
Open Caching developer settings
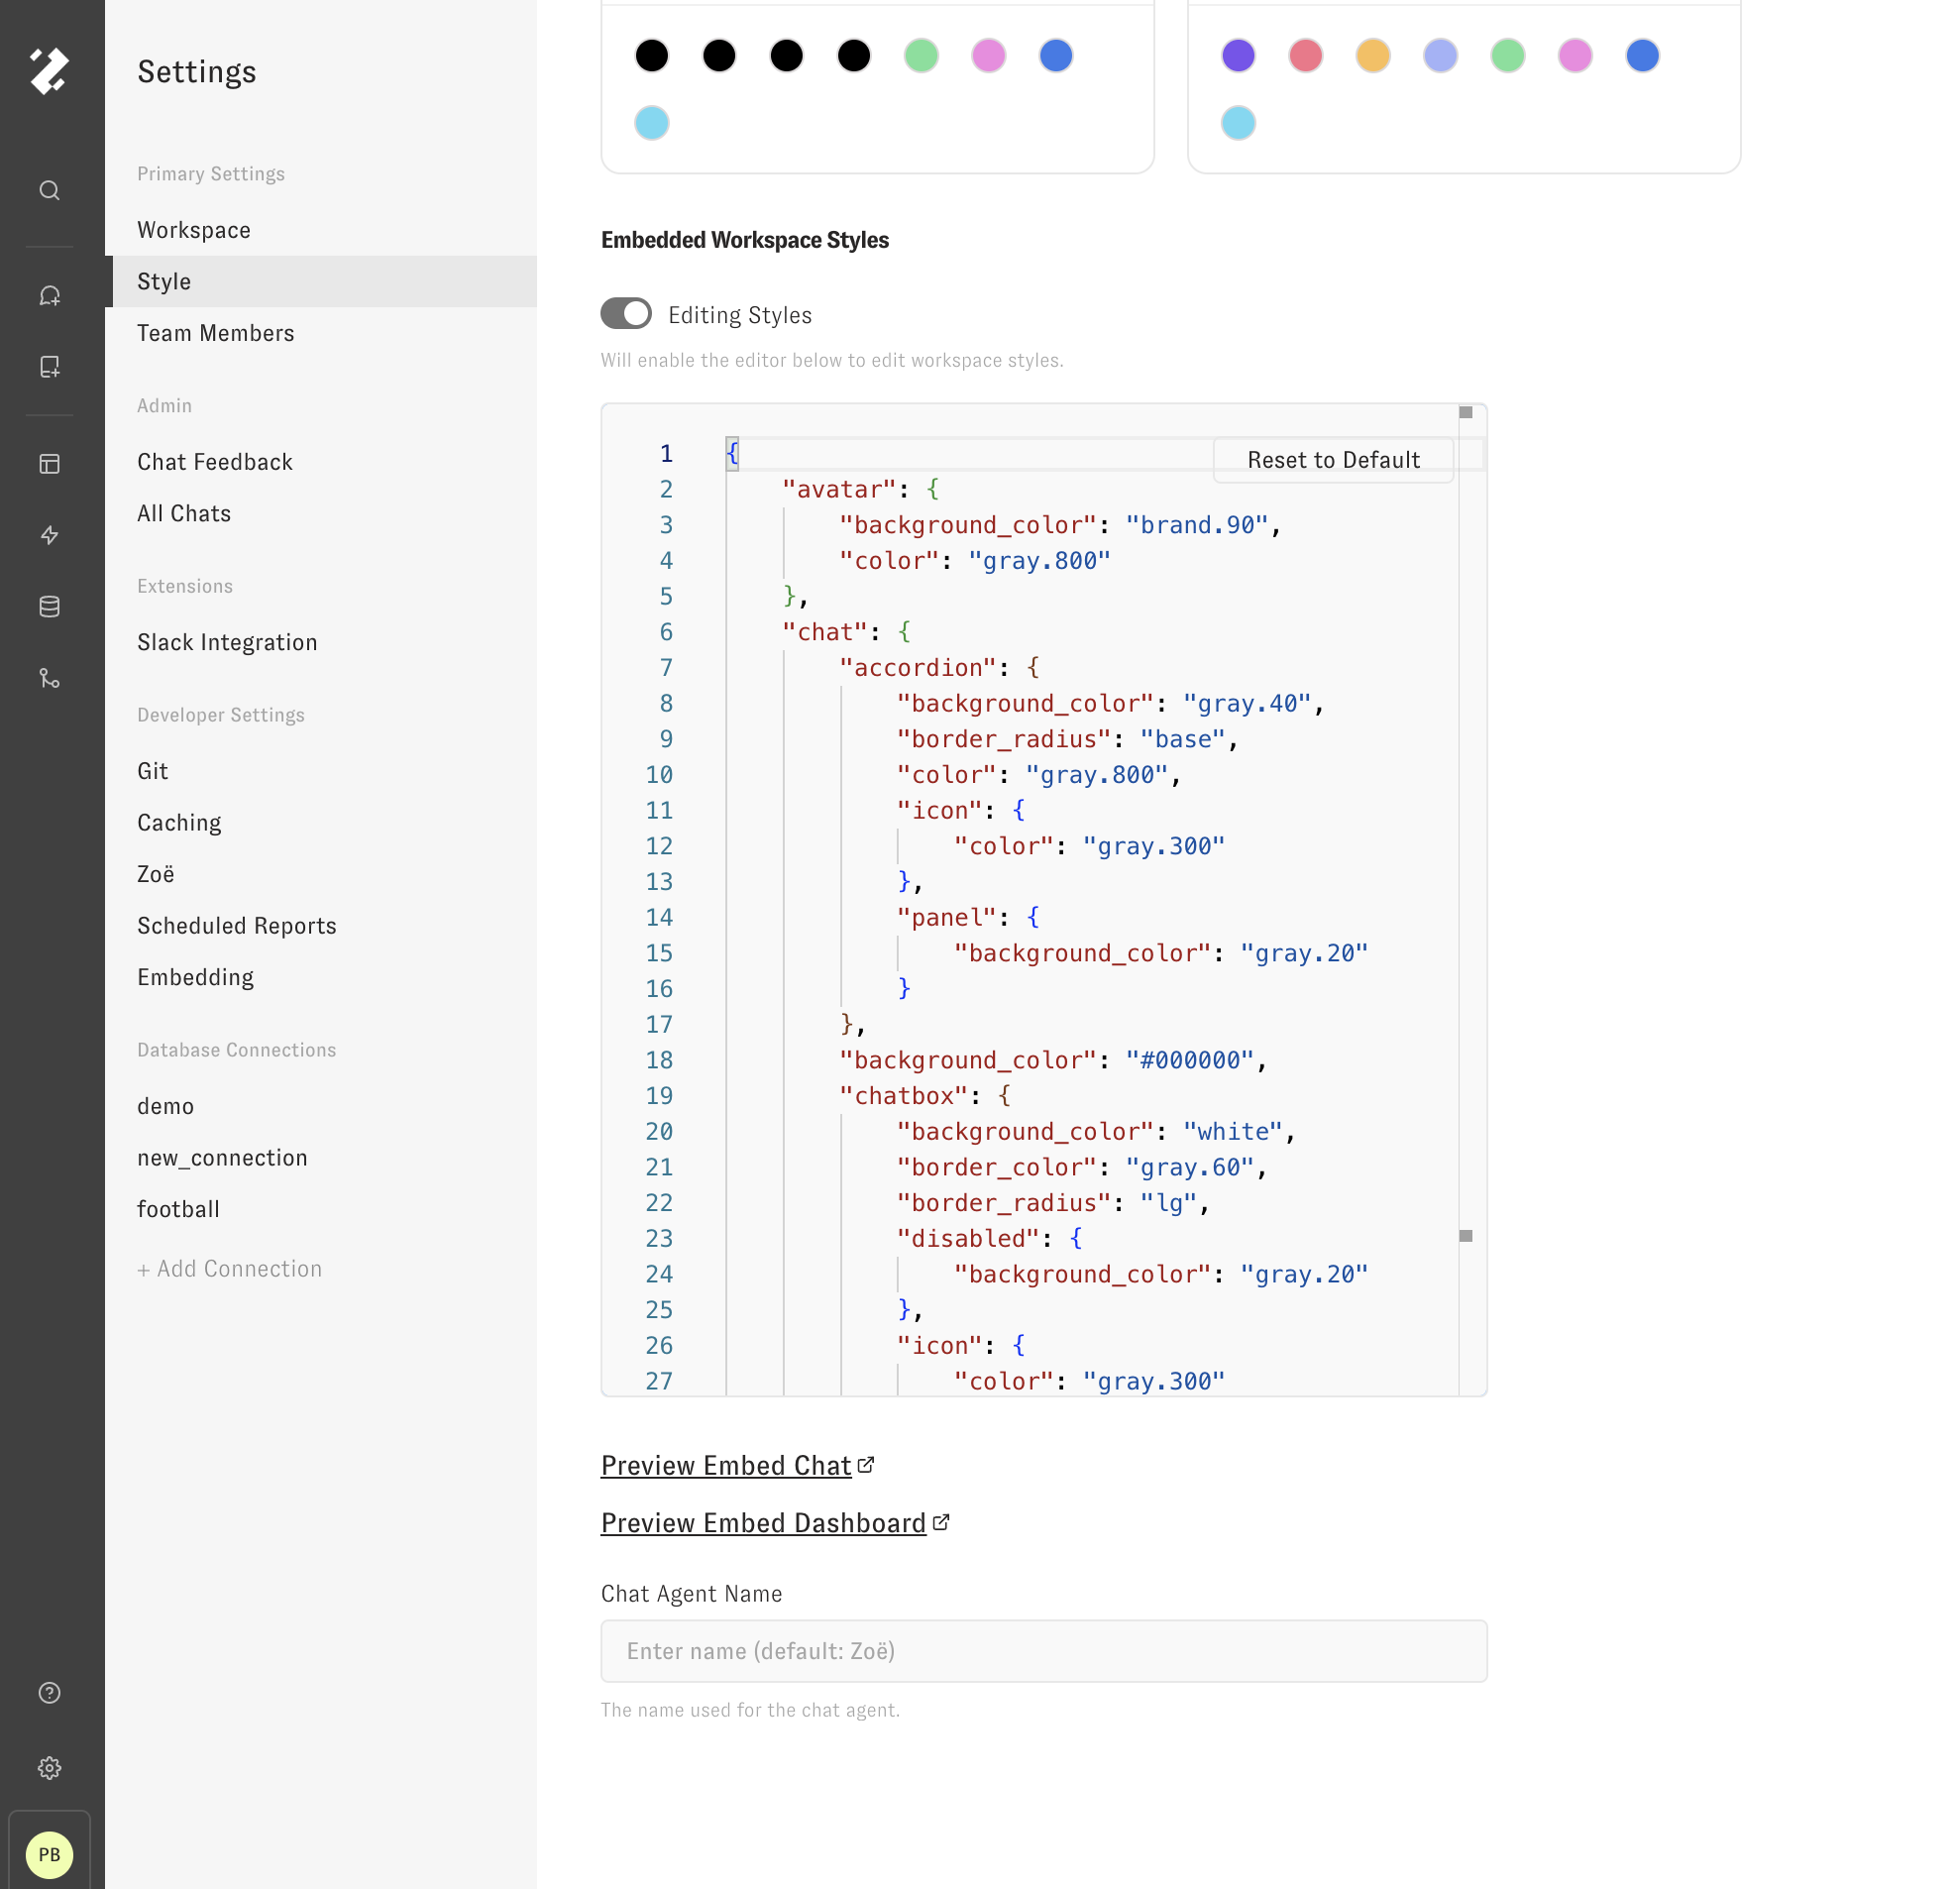(321, 823)
